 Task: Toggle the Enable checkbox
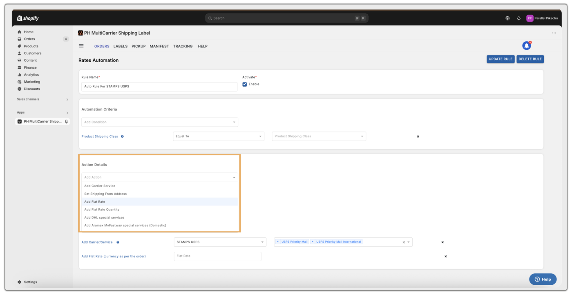click(x=245, y=84)
